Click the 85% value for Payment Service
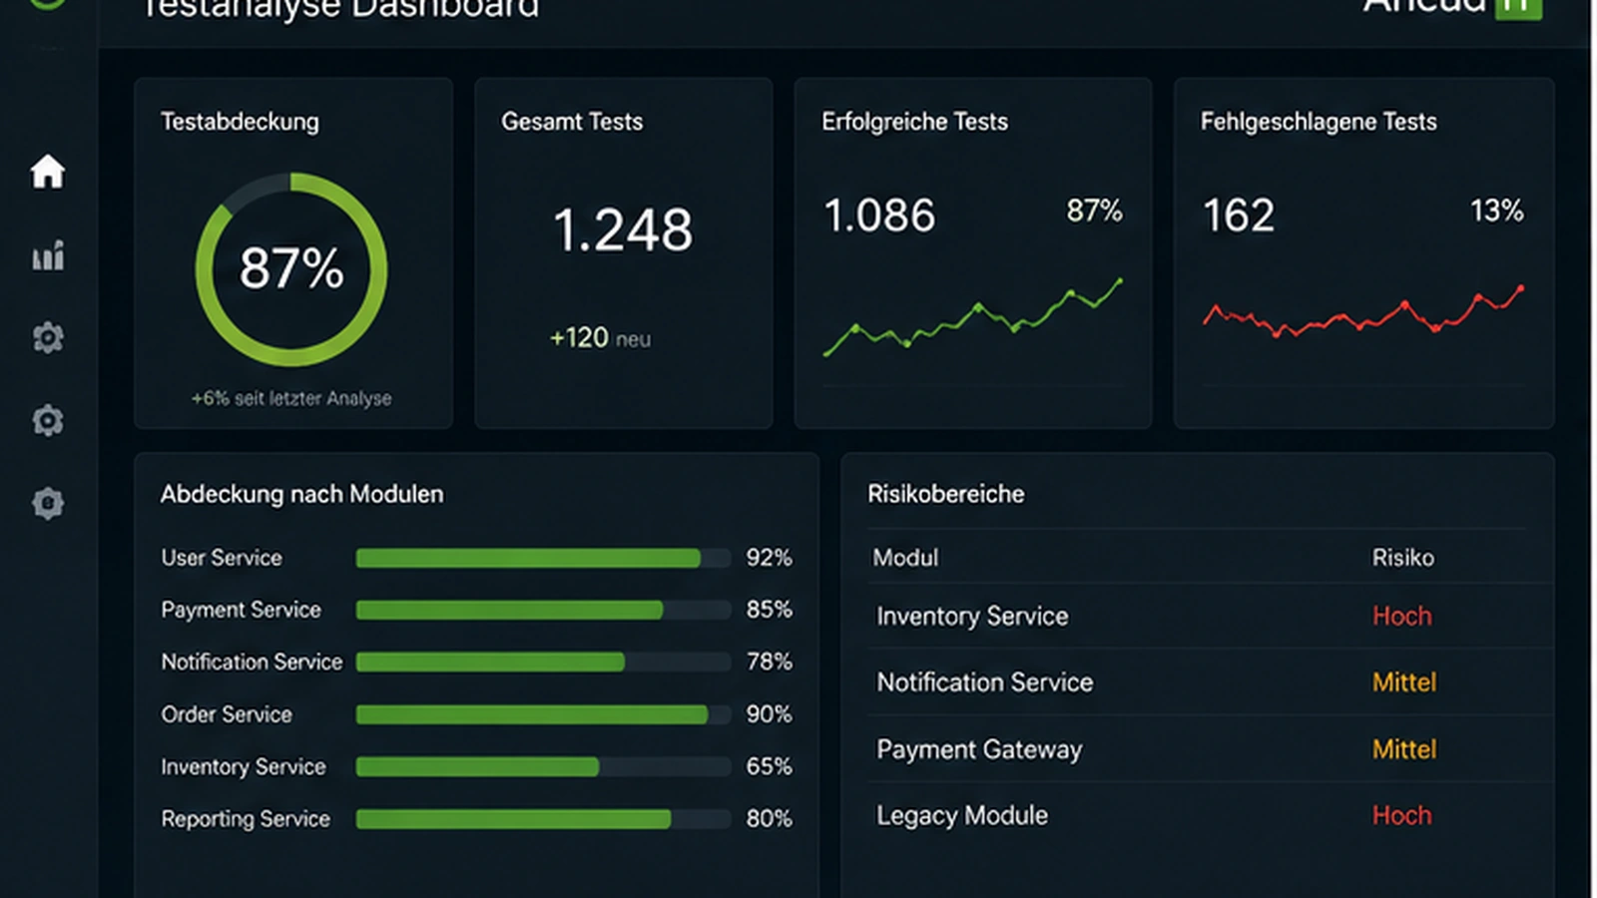The height and width of the screenshot is (898, 1597). [769, 610]
